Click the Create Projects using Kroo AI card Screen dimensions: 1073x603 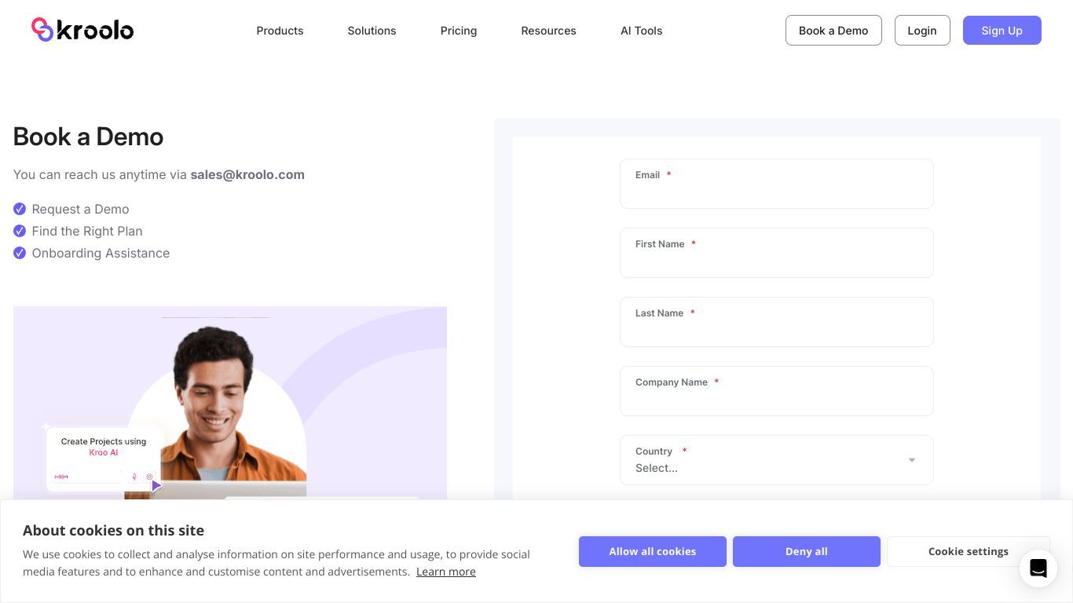tap(104, 459)
